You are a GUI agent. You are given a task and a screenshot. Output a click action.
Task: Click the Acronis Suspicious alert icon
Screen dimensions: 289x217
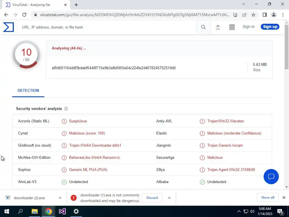pyautogui.click(x=64, y=121)
